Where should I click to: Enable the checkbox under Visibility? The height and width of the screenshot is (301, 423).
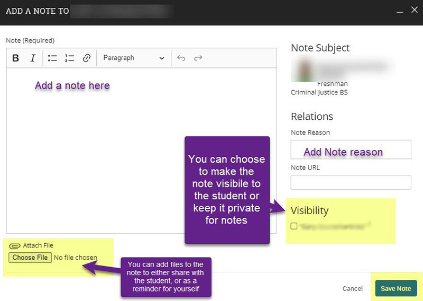pyautogui.click(x=294, y=226)
